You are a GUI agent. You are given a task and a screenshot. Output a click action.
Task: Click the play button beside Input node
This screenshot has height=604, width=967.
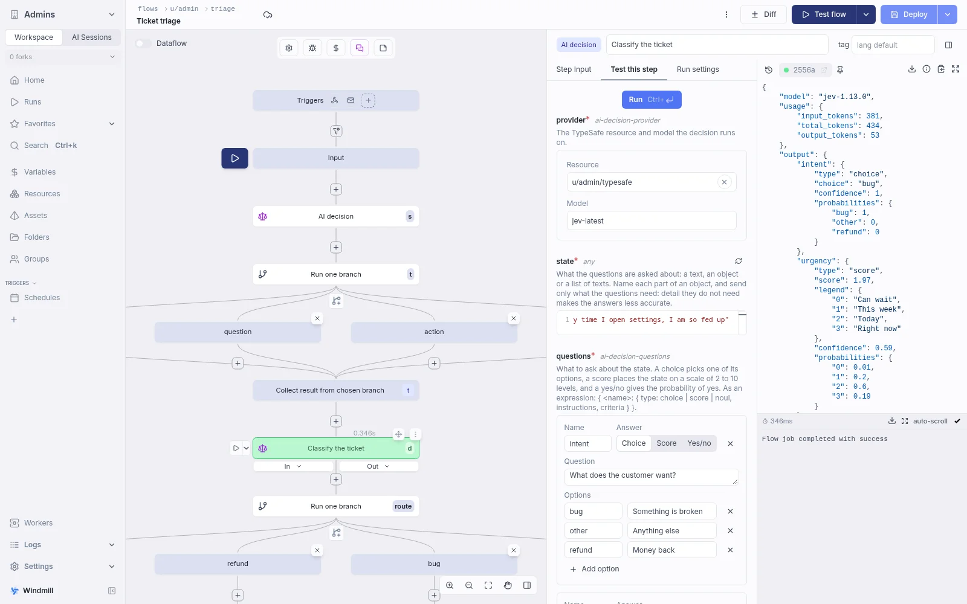pos(234,158)
